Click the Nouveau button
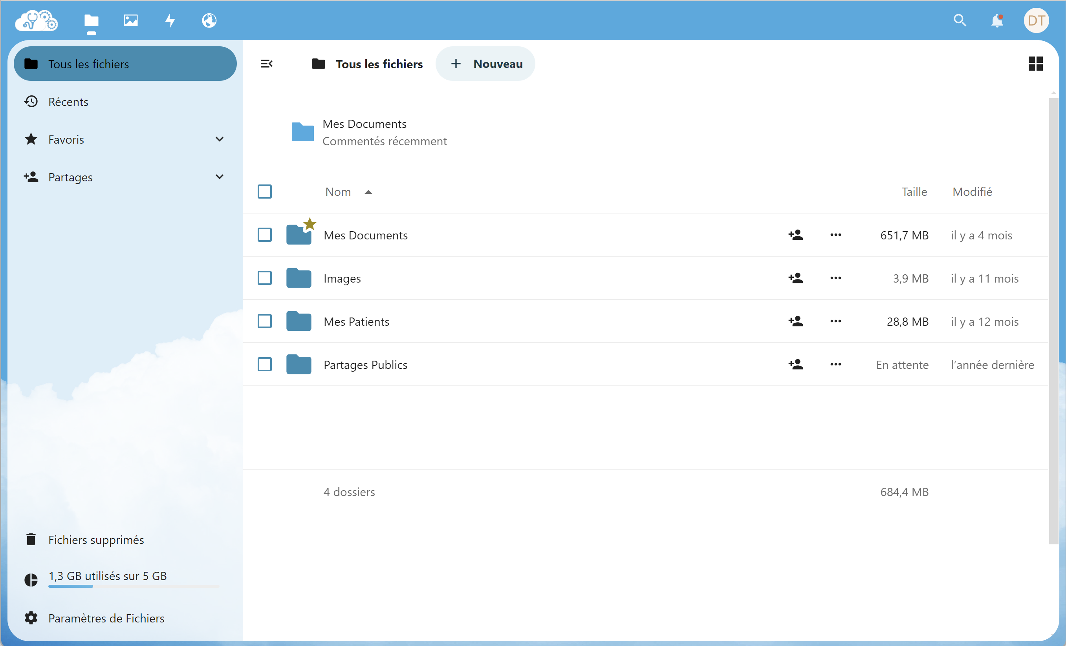The height and width of the screenshot is (646, 1066). (x=485, y=64)
